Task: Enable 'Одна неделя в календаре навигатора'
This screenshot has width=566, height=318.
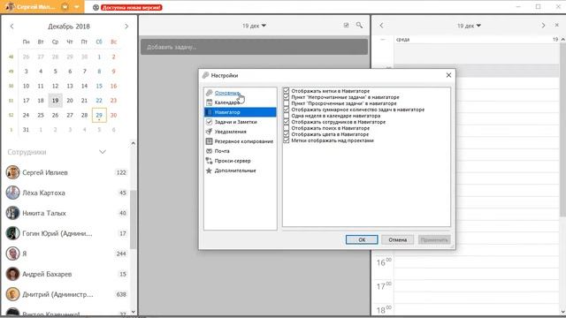Action: (287, 116)
